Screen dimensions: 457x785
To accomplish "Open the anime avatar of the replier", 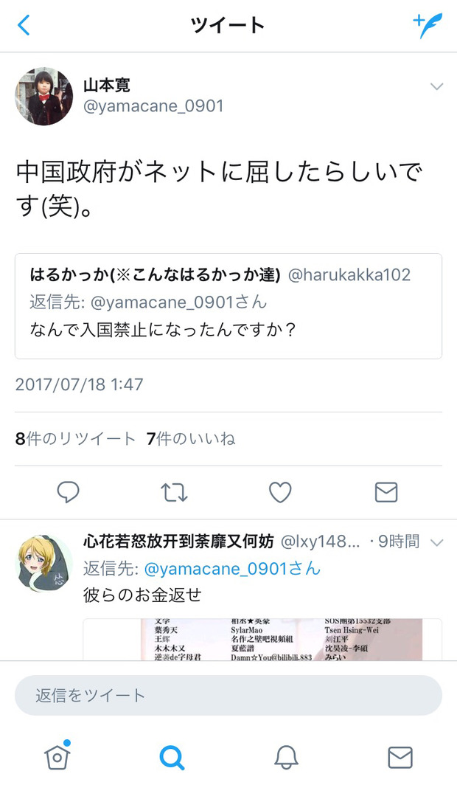I will point(44,563).
